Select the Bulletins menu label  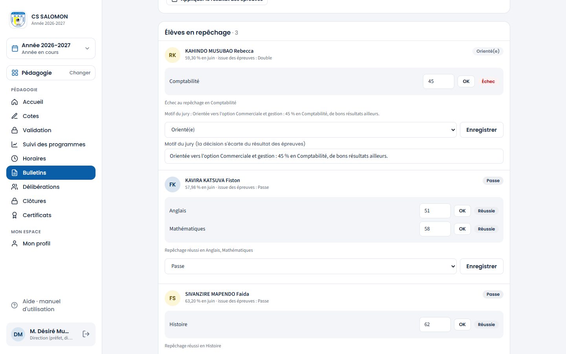[35, 173]
